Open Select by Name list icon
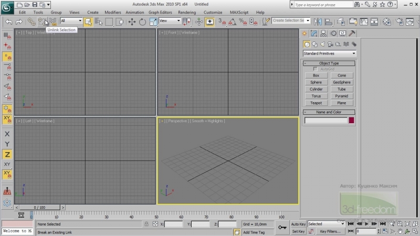This screenshot has height=236, width=420. coord(99,22)
